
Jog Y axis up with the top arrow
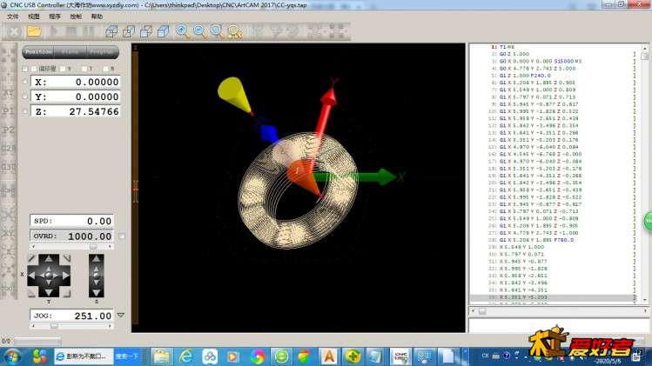pyautogui.click(x=49, y=259)
